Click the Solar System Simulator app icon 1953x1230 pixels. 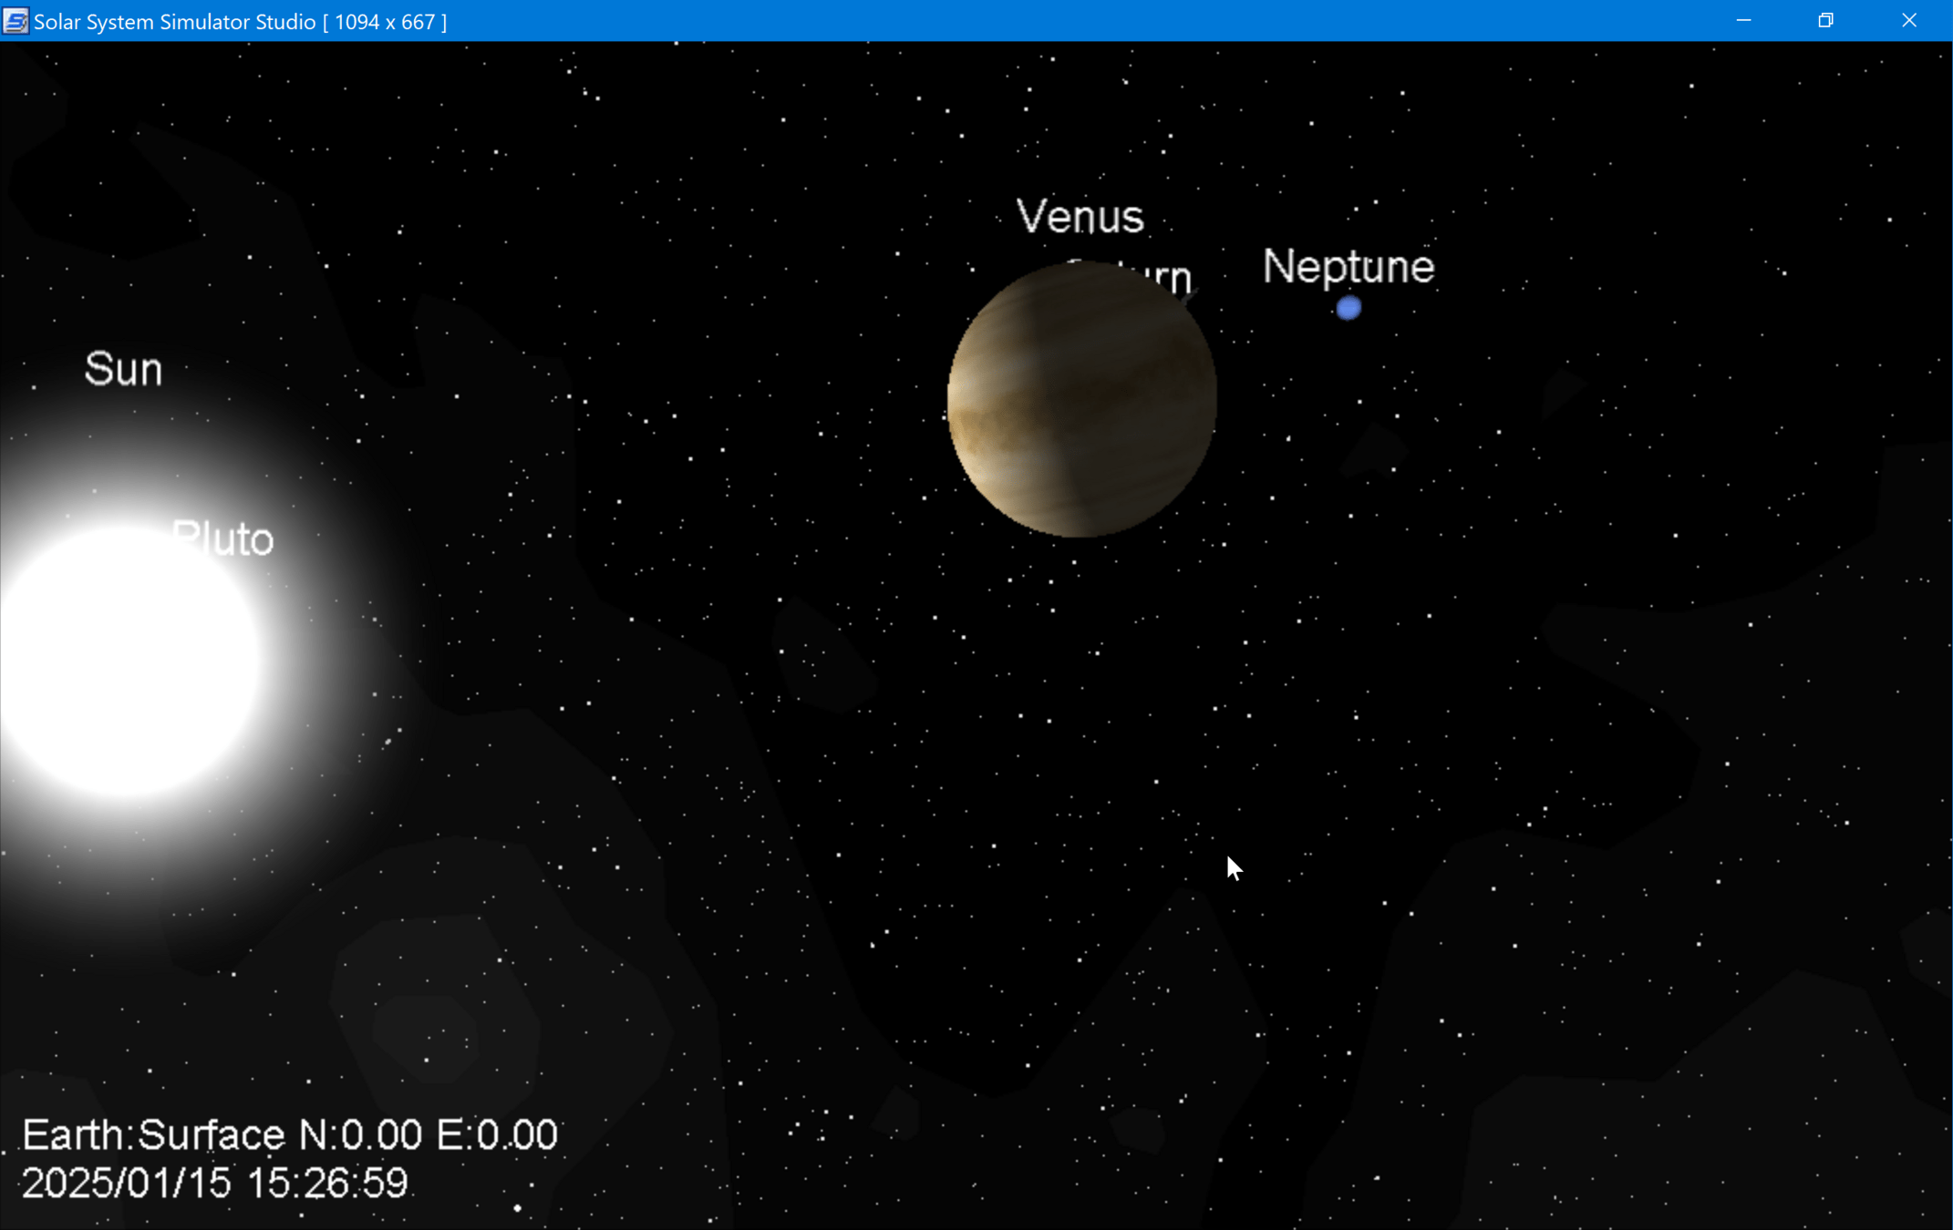pos(15,21)
